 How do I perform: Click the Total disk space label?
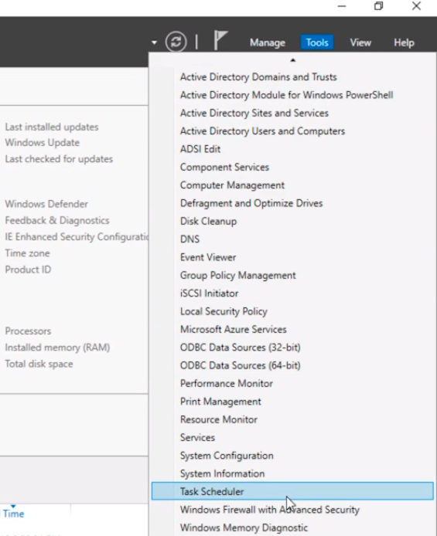[39, 364]
